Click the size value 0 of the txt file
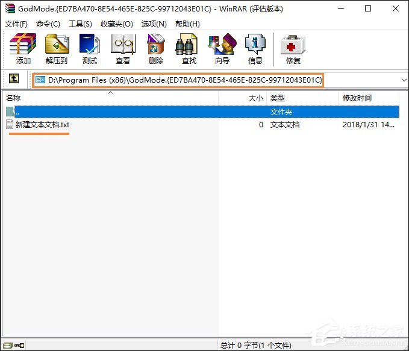 [261, 125]
